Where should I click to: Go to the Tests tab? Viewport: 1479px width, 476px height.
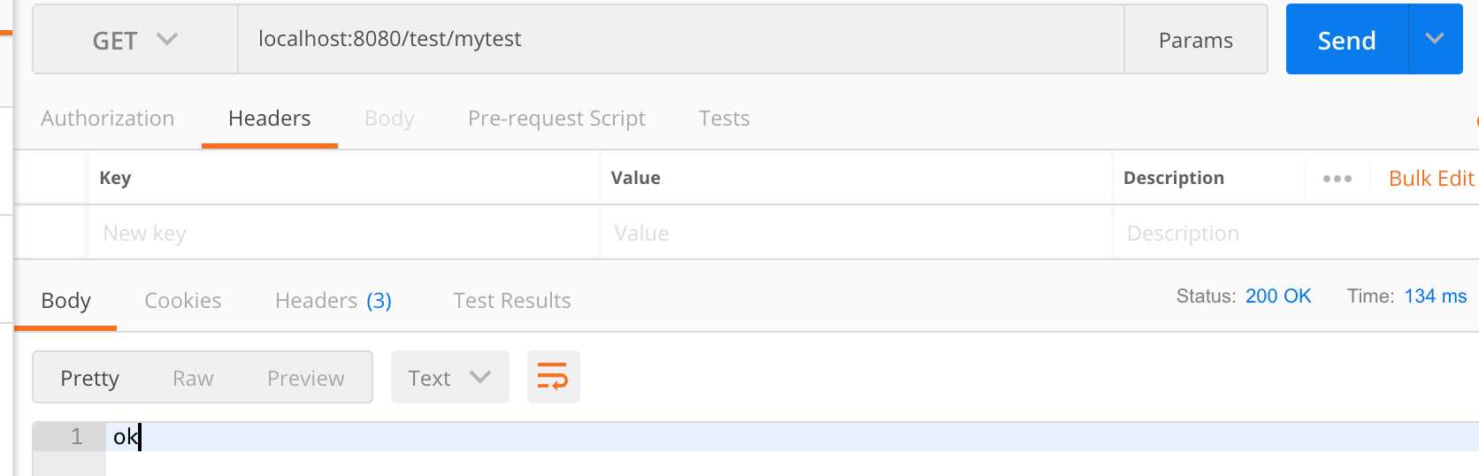tap(724, 119)
